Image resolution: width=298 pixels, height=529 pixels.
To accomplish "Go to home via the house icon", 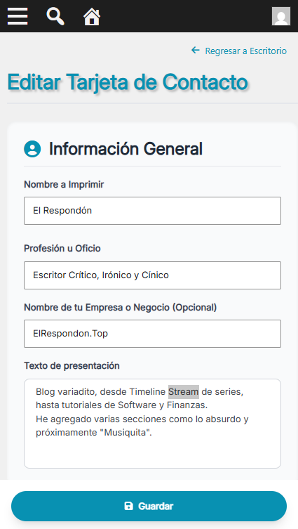I will pyautogui.click(x=92, y=17).
